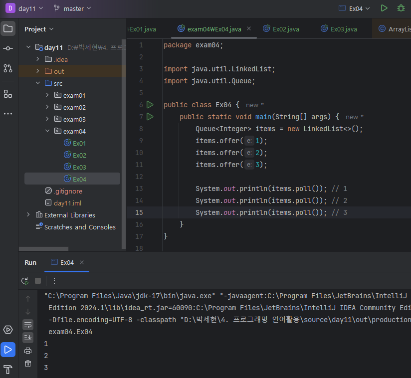The image size is (411, 378).
Task: Collapse the exam04 package
Action: tap(47, 131)
